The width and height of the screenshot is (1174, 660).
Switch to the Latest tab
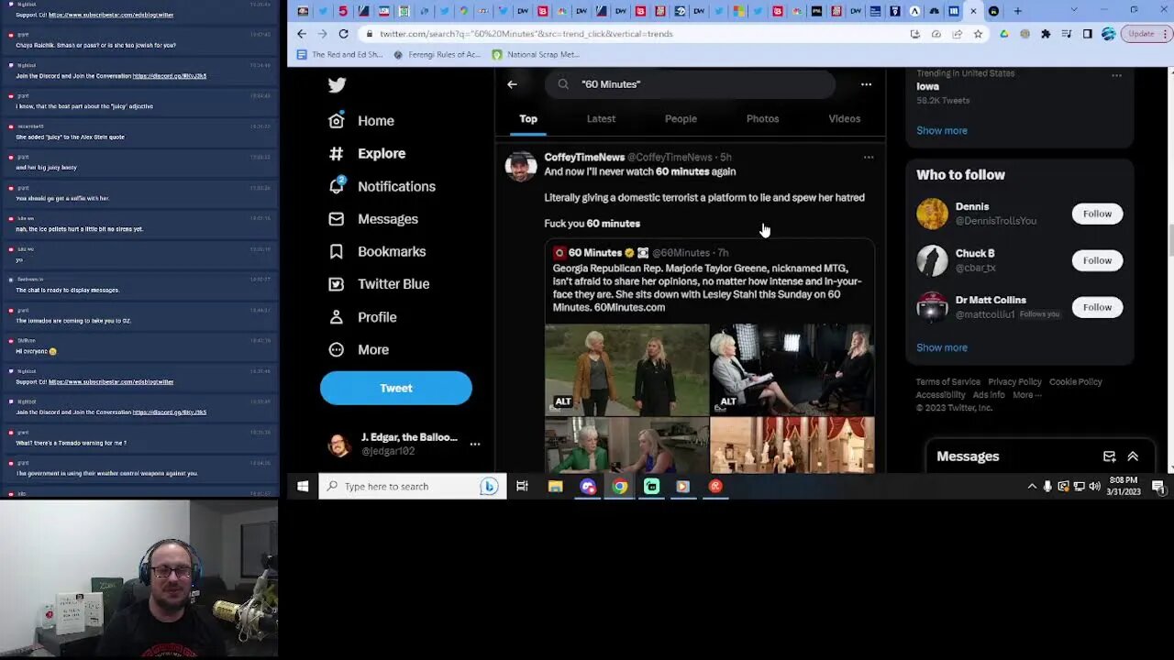pyautogui.click(x=601, y=119)
